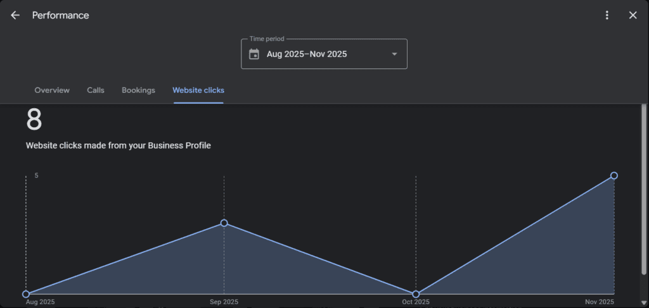Image resolution: width=649 pixels, height=308 pixels.
Task: Select the Sep 2025 data point circle
Action: click(224, 223)
